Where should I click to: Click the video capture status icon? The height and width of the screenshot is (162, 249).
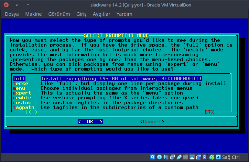pos(198,157)
